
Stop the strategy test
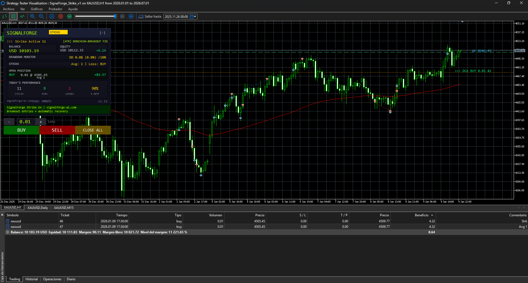(x=61, y=16)
